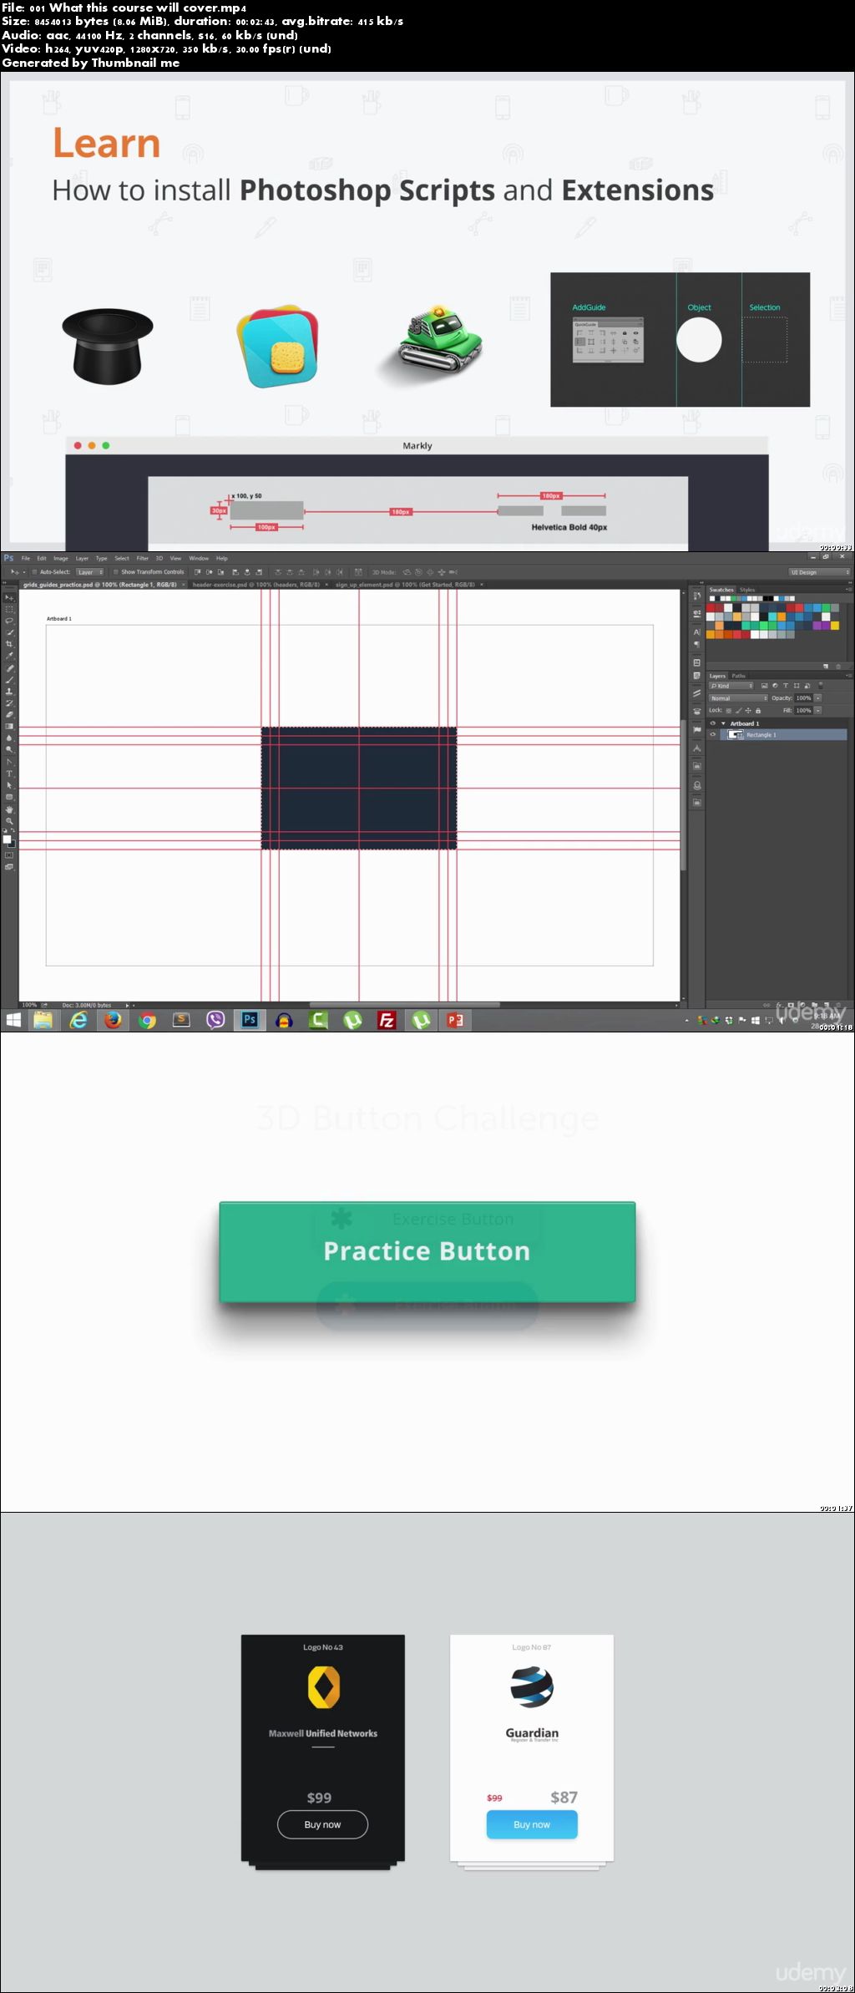This screenshot has height=1993, width=855.
Task: Click Buy now on Maxwell card
Action: [x=322, y=1824]
